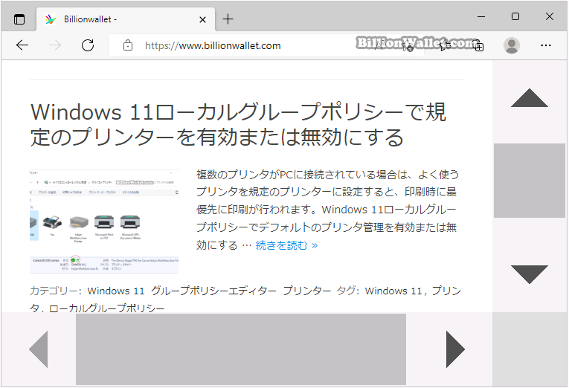Open the グループポリシーエディター category link
The width and height of the screenshot is (569, 388).
(213, 291)
